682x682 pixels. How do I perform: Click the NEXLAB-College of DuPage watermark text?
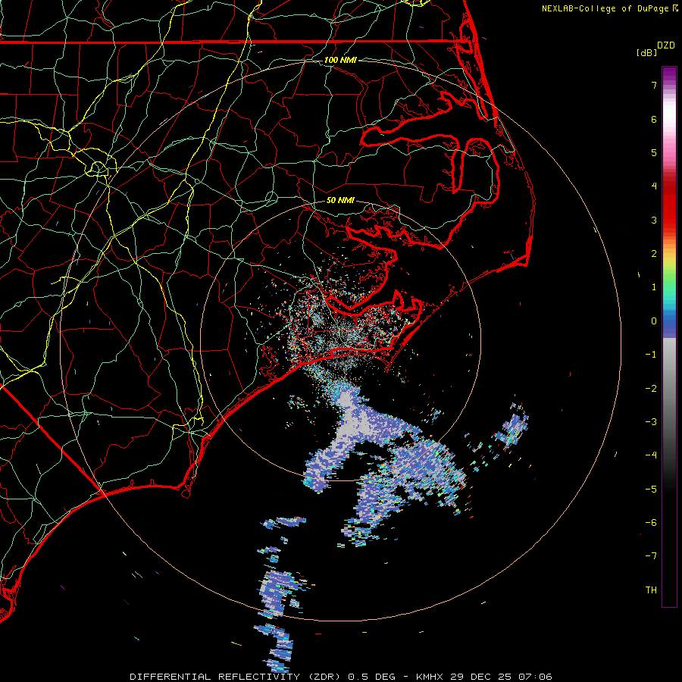[x=605, y=8]
